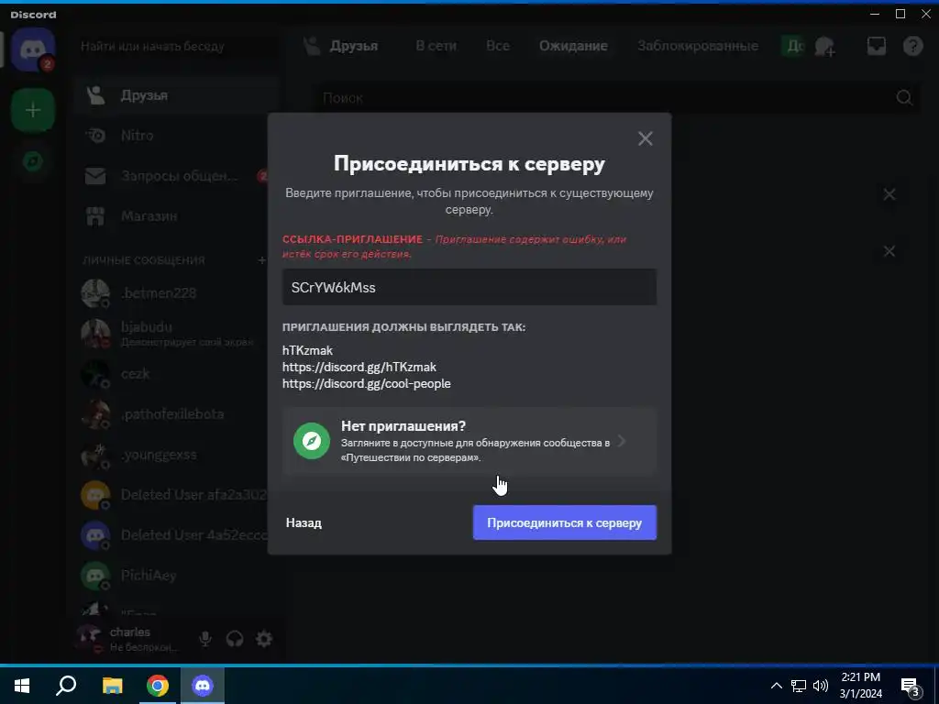Click charles user avatar in bottom panel
This screenshot has width=939, height=704.
coord(91,638)
